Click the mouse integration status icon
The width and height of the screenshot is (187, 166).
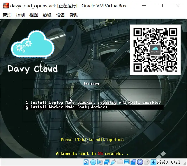(147, 162)
